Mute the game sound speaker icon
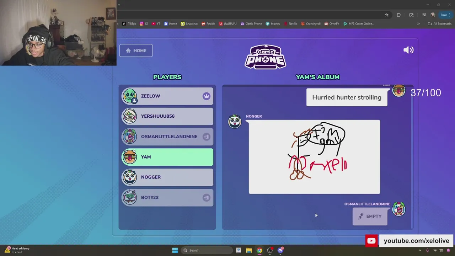This screenshot has width=455, height=256. (x=408, y=50)
